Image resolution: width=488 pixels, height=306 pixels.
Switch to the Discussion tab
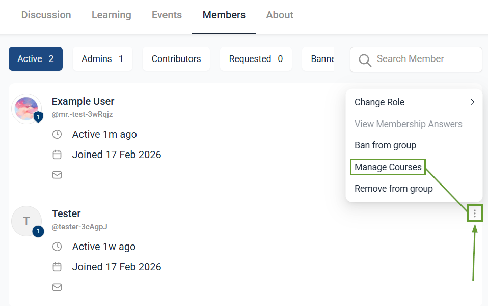(x=46, y=15)
